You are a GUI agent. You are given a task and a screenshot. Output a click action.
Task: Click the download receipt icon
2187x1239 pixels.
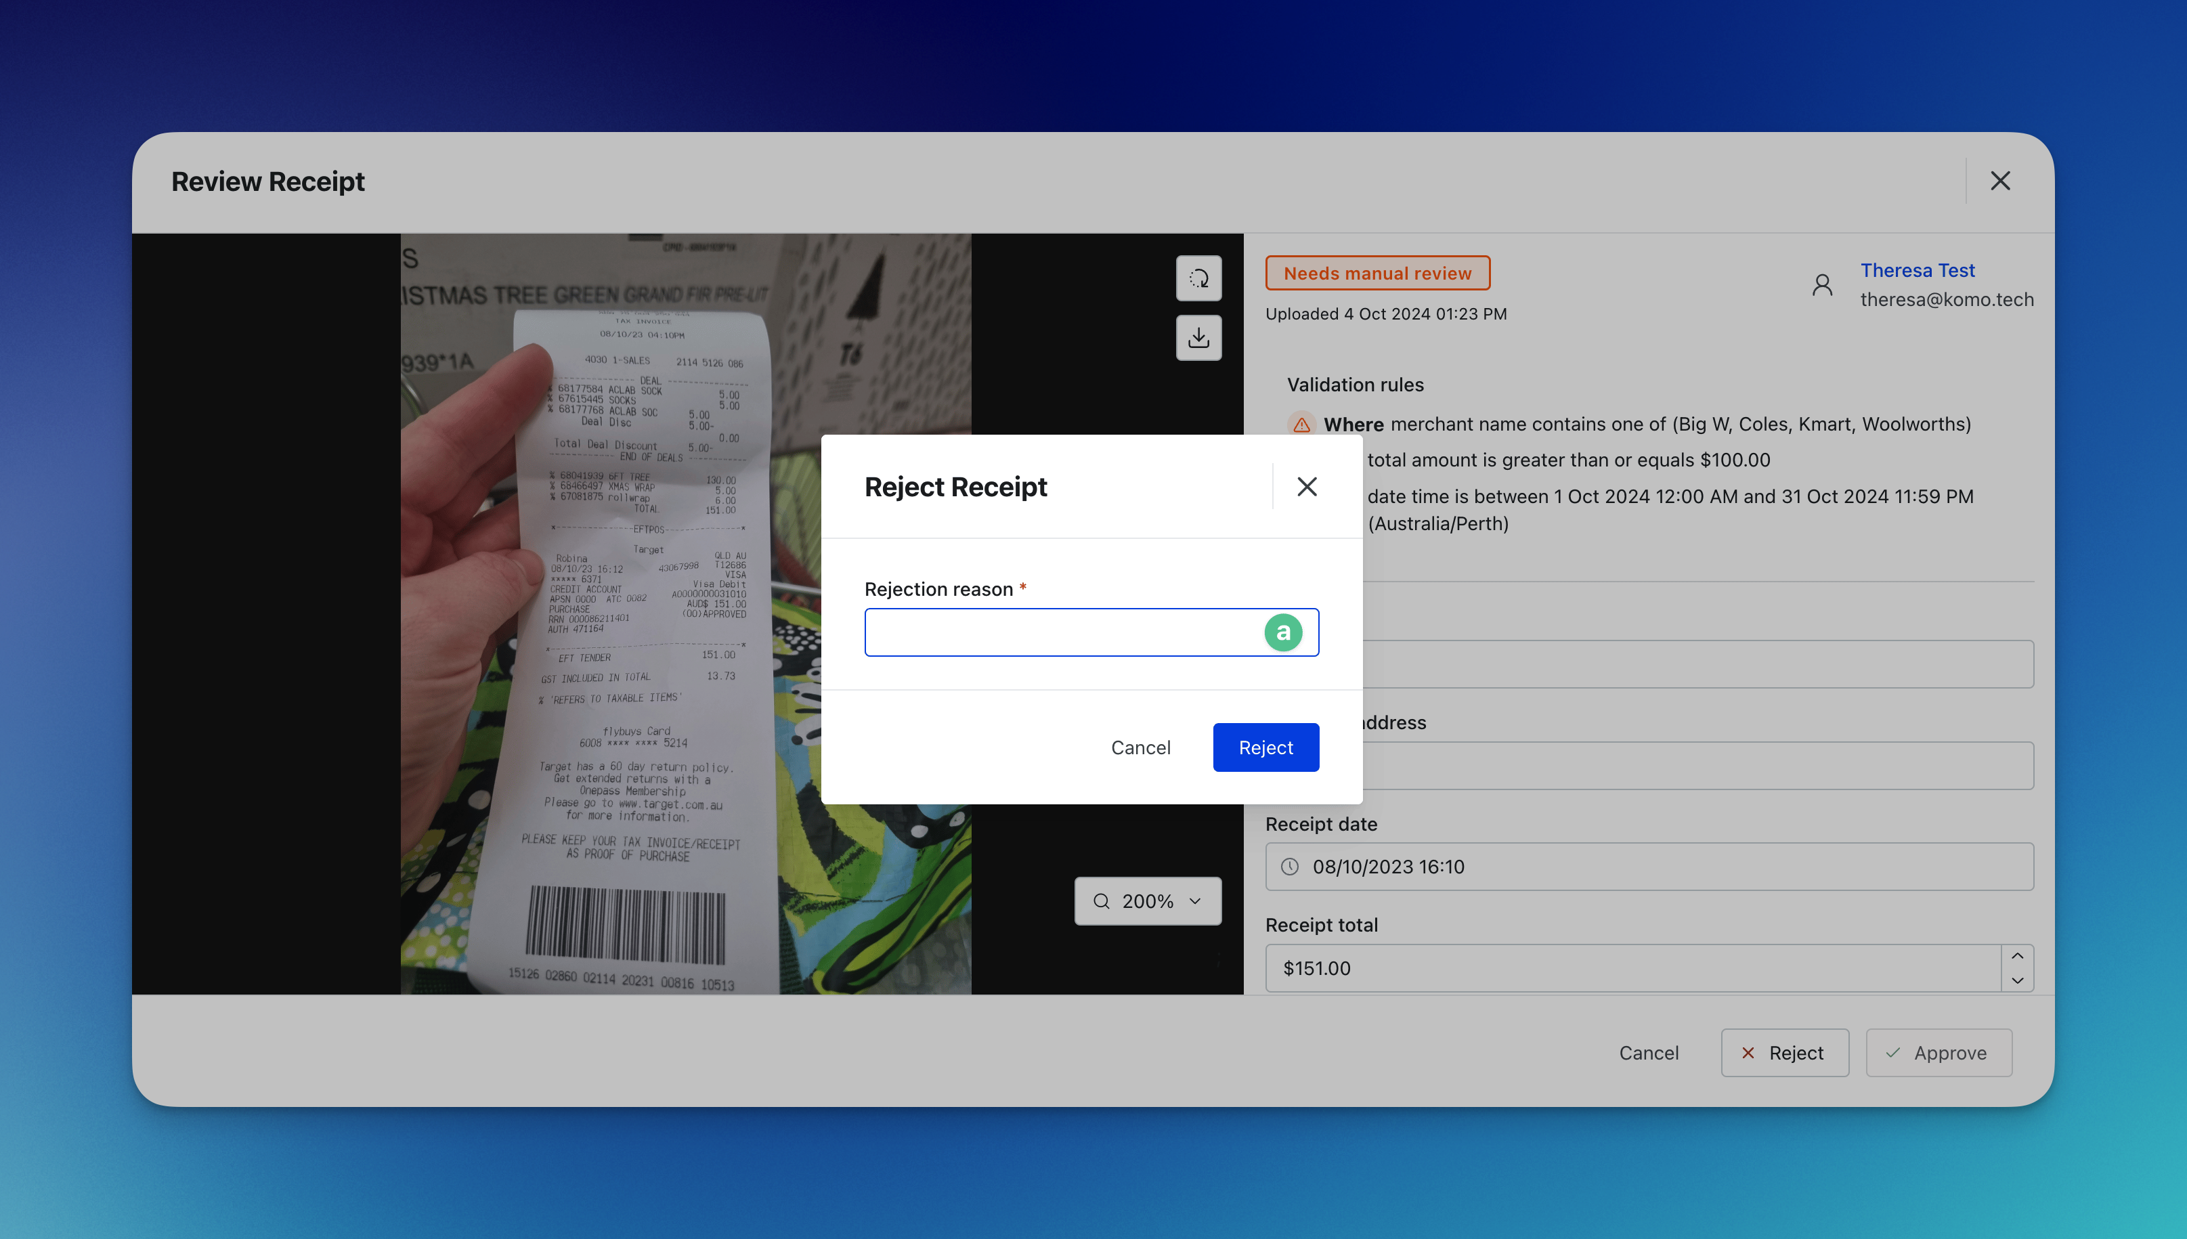[x=1198, y=338]
